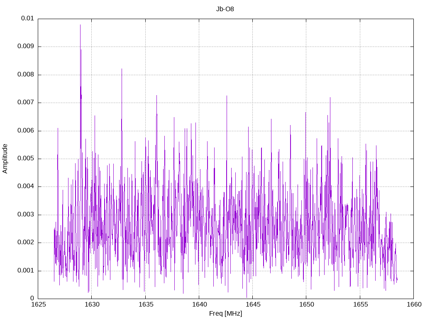The image size is (425, 319).
Task: Click the y-axis origin value 0
Action: tap(32, 298)
